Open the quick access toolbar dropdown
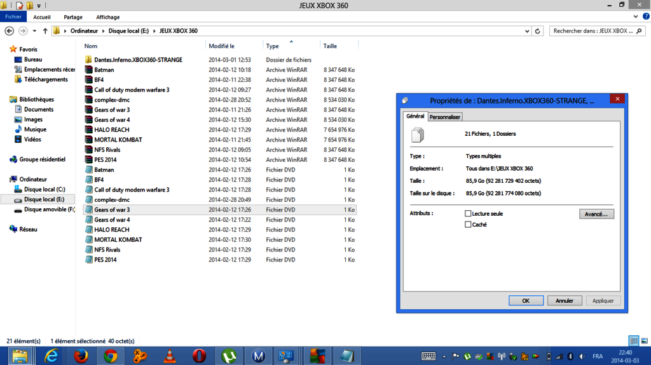The image size is (651, 365). [x=39, y=5]
